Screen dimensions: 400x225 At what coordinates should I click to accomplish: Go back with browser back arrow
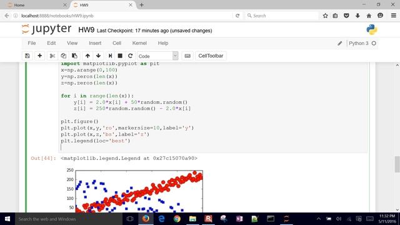click(x=7, y=16)
